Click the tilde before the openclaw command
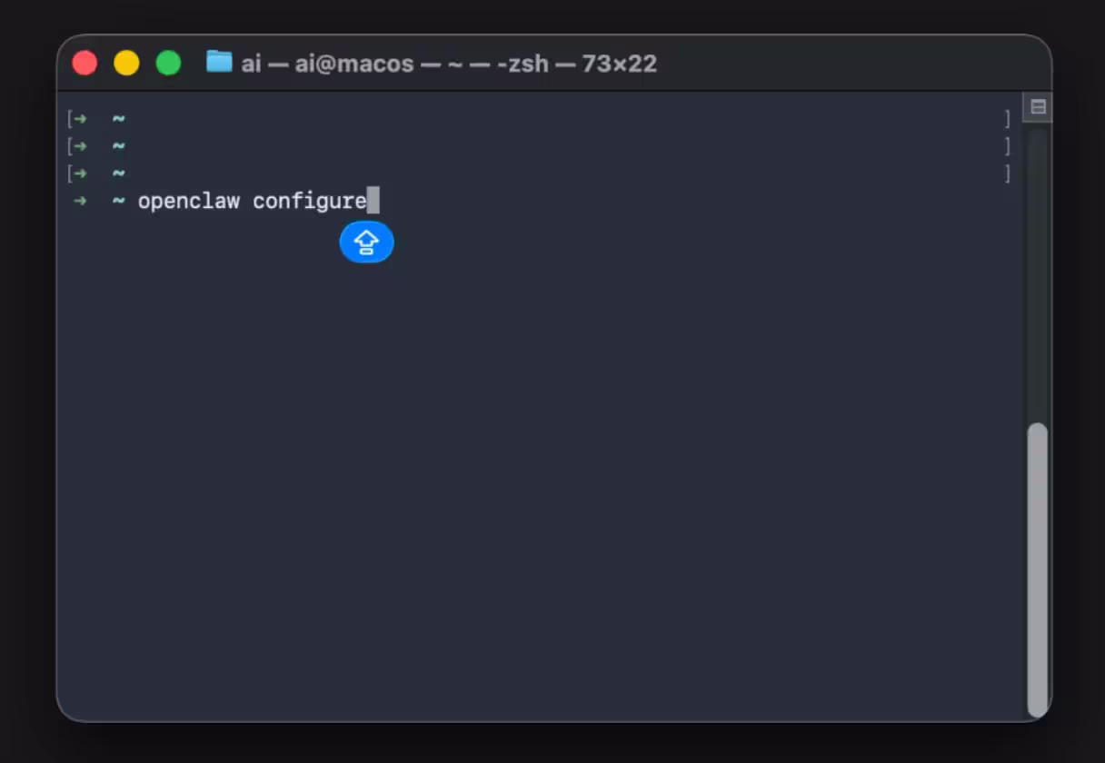 coord(118,201)
